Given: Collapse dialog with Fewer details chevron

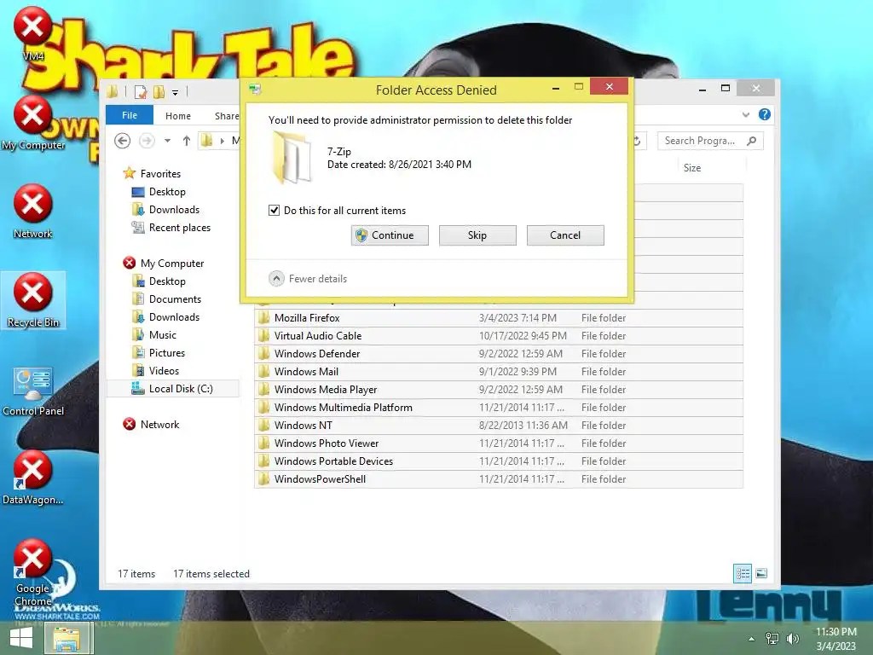Looking at the screenshot, I should point(276,279).
